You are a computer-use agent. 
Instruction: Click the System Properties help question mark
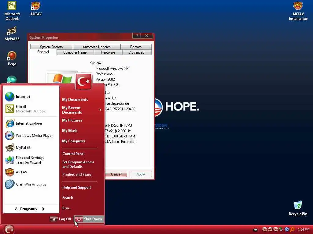pyautogui.click(x=137, y=36)
